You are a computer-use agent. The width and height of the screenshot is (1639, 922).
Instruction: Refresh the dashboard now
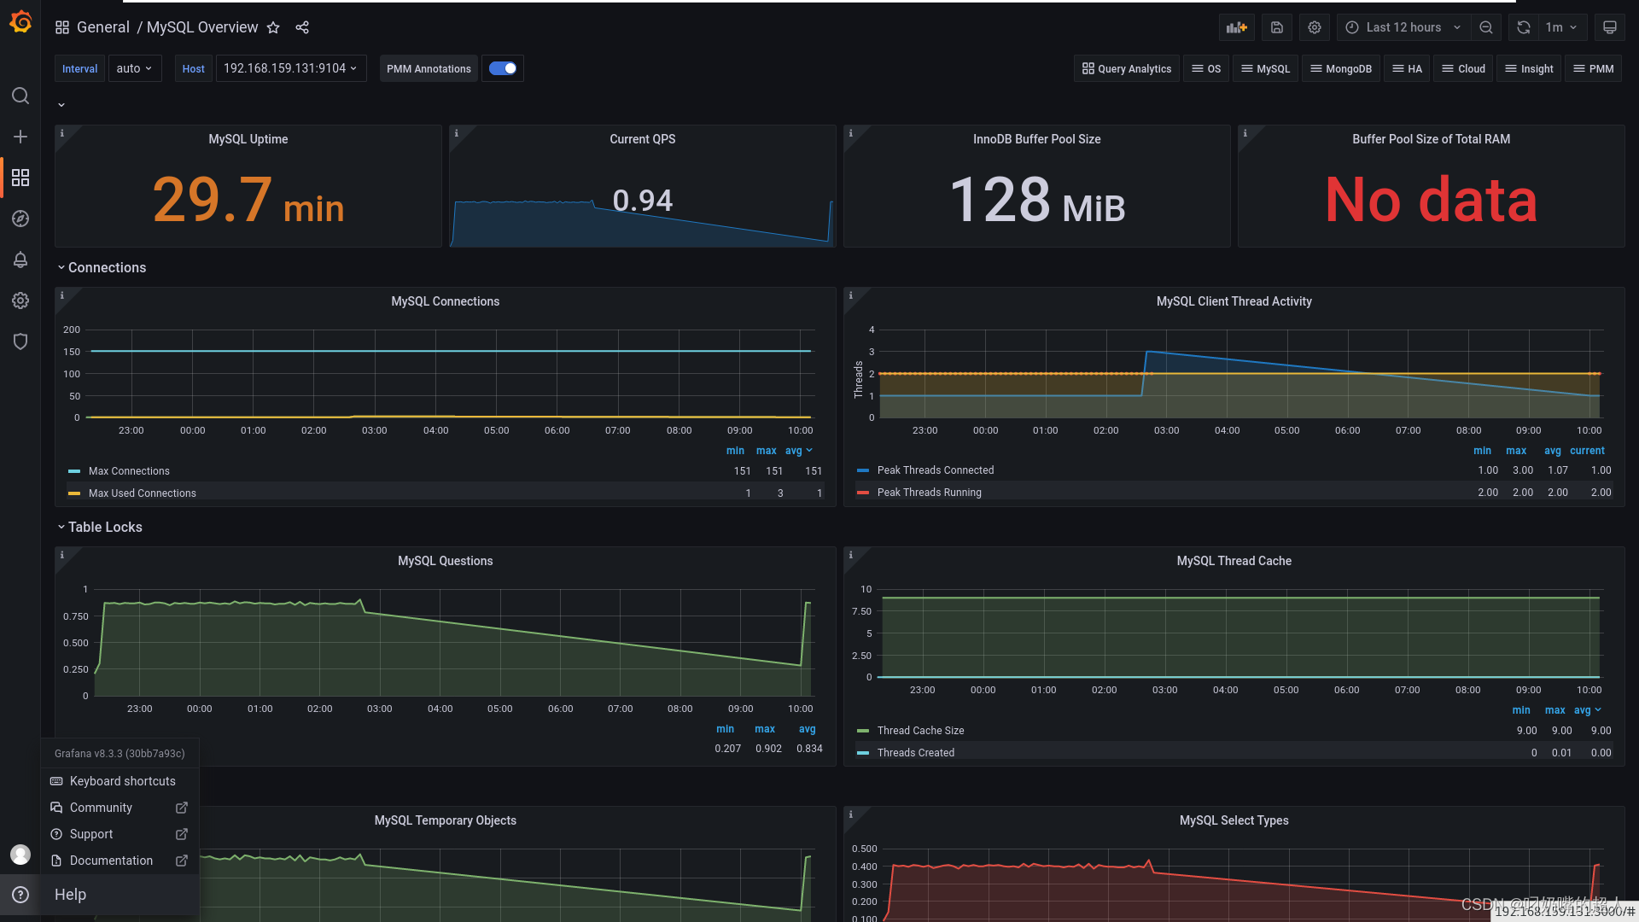[1524, 27]
